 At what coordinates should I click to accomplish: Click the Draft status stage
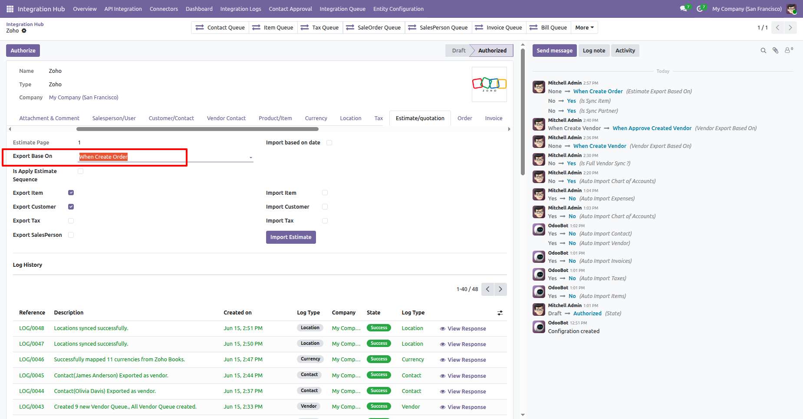click(x=458, y=50)
